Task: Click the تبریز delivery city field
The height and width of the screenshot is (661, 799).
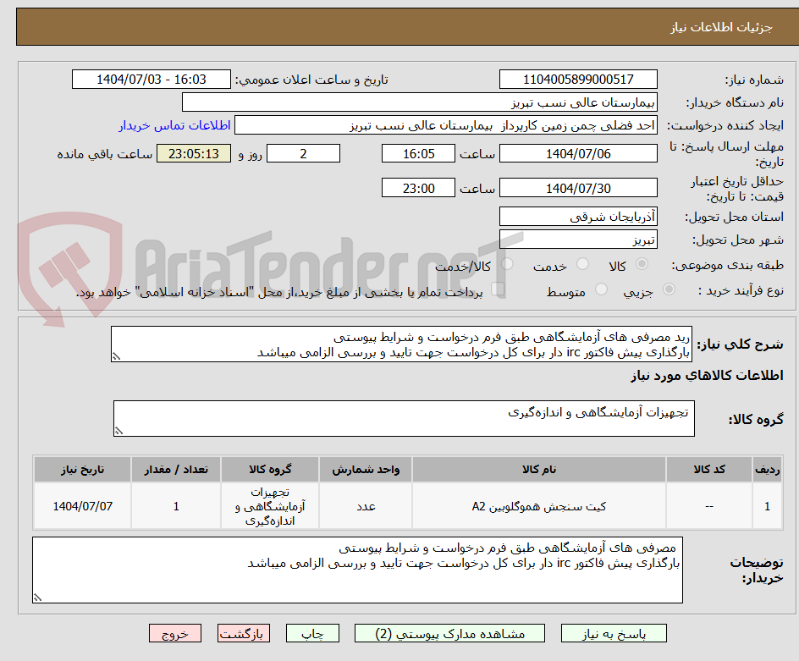Action: (x=578, y=239)
